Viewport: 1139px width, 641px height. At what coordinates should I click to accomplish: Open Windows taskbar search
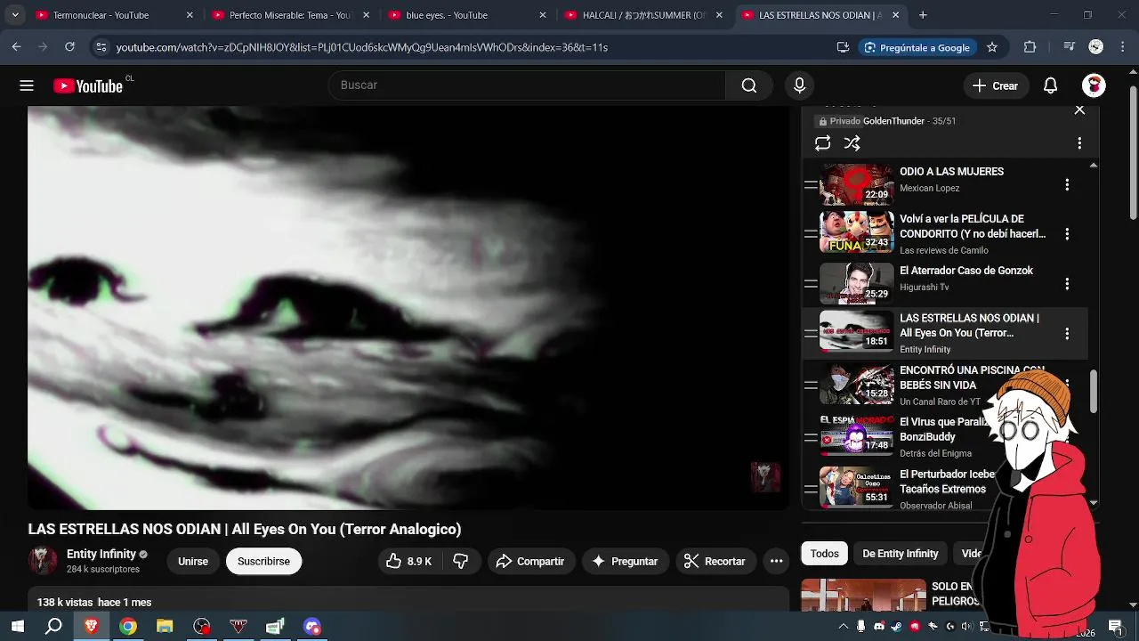53,627
